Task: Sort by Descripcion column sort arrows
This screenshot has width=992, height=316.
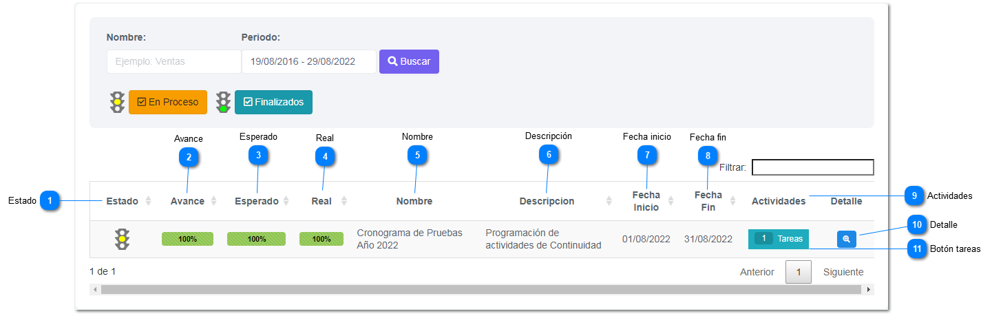Action: [609, 201]
